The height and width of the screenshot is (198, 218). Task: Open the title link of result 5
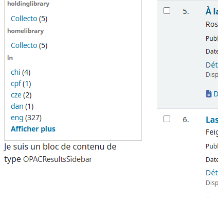tap(212, 11)
